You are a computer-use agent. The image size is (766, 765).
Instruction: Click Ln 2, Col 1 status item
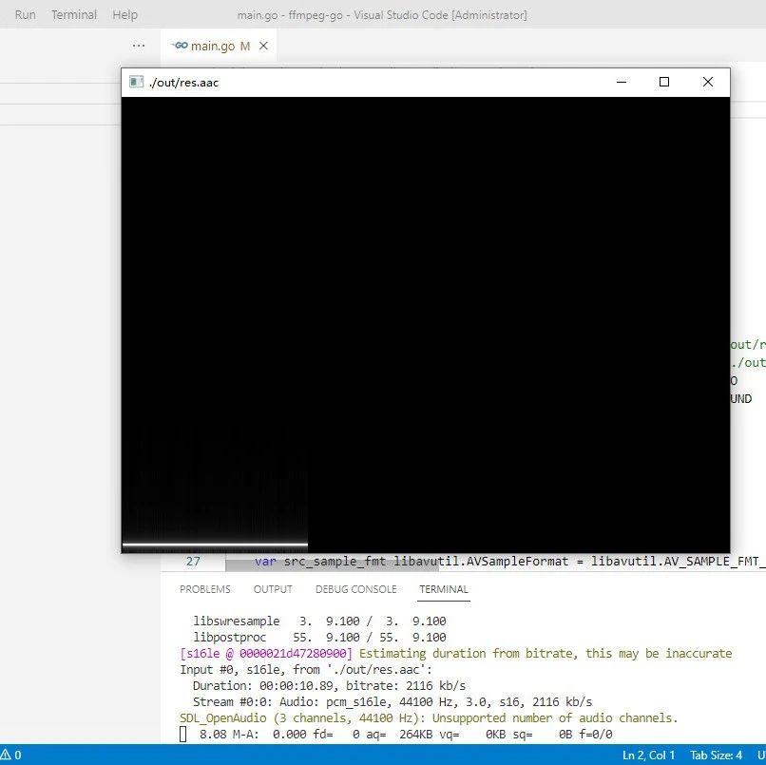(648, 755)
